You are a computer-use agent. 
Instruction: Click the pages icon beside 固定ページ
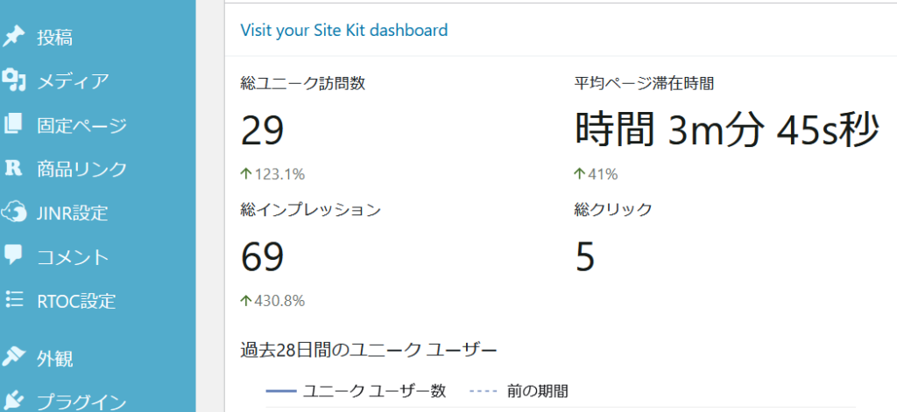(x=13, y=124)
